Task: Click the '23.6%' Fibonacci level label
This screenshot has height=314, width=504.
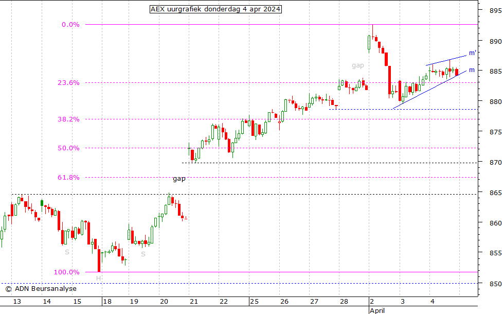Action: (68, 83)
